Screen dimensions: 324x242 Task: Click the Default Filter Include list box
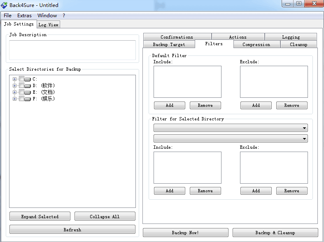click(x=187, y=82)
